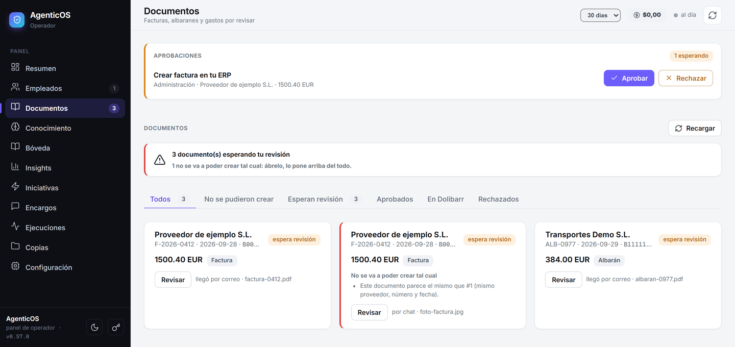
Task: Click the Albarán tag on Transportes Demo card
Action: (609, 260)
